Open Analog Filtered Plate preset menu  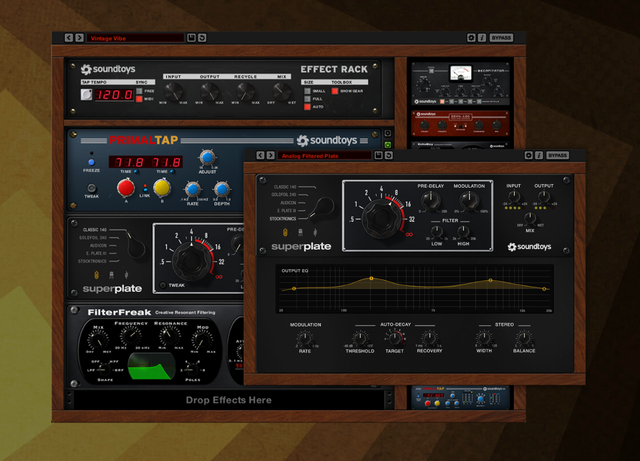tap(325, 156)
